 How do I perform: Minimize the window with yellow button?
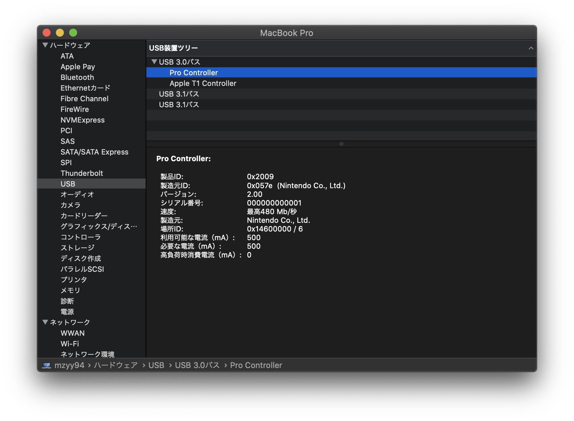coord(60,33)
